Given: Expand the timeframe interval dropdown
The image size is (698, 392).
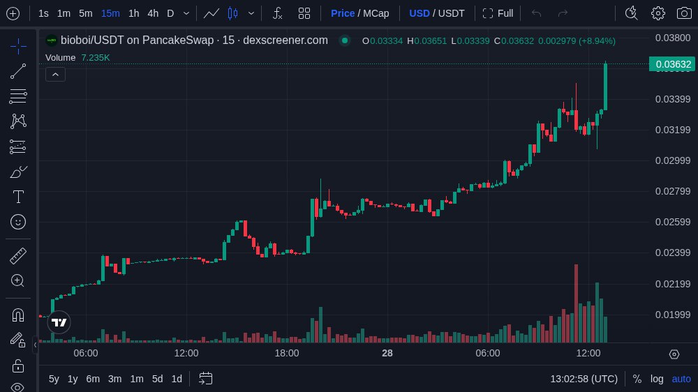Looking at the screenshot, I should tap(186, 13).
